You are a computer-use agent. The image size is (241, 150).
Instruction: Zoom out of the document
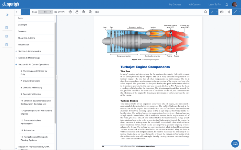(84, 12)
